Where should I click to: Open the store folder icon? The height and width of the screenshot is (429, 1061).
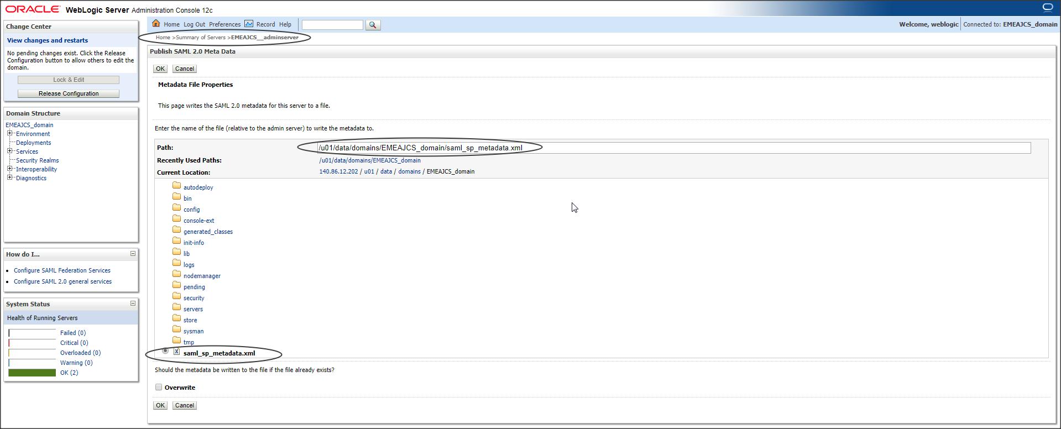pyautogui.click(x=177, y=318)
